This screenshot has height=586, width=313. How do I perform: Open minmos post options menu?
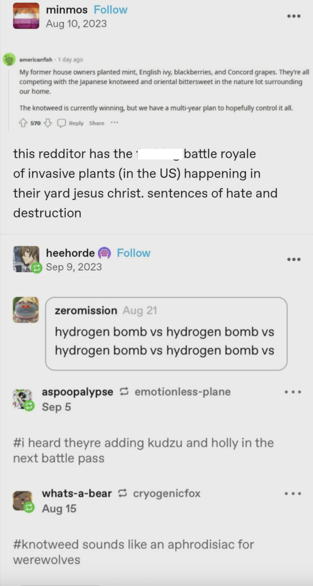point(293,16)
